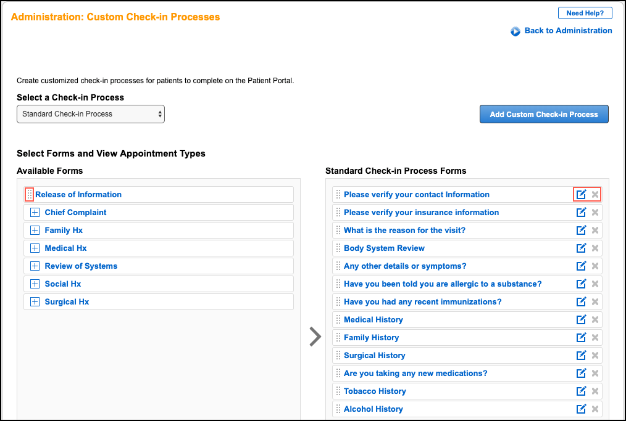Expand the 'Chief Complaint' form group

(35, 212)
